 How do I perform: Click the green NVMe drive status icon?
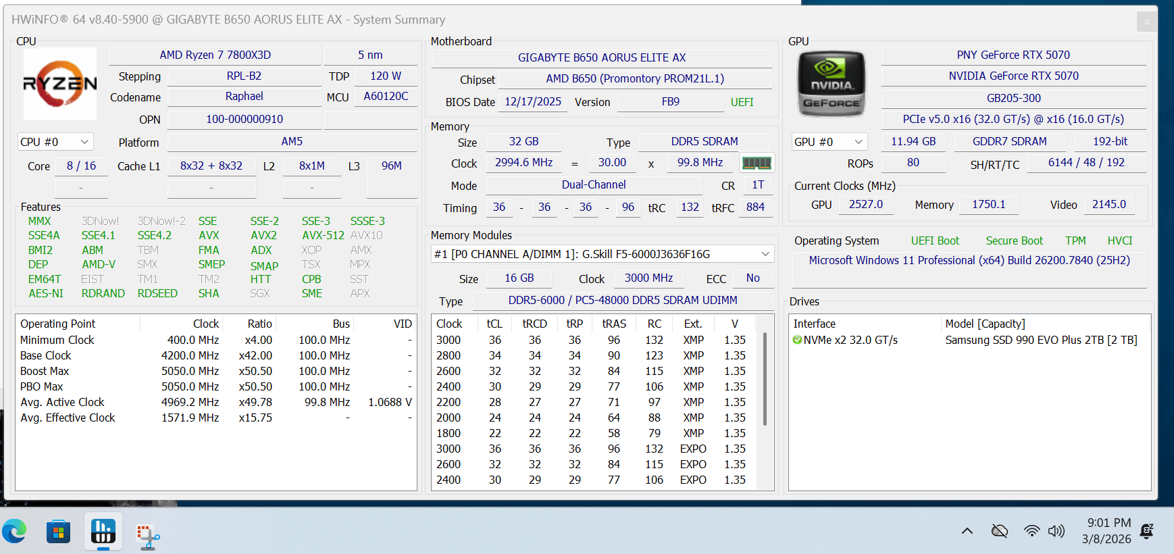[798, 340]
